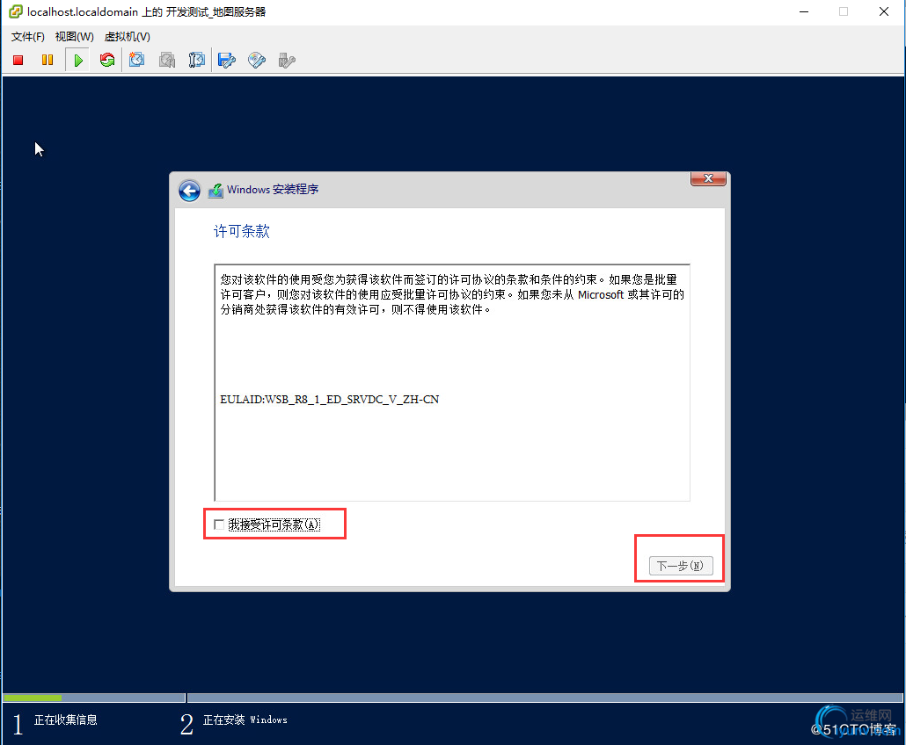Take a snapshot with the clock icon
The image size is (906, 745).
pyautogui.click(x=137, y=60)
